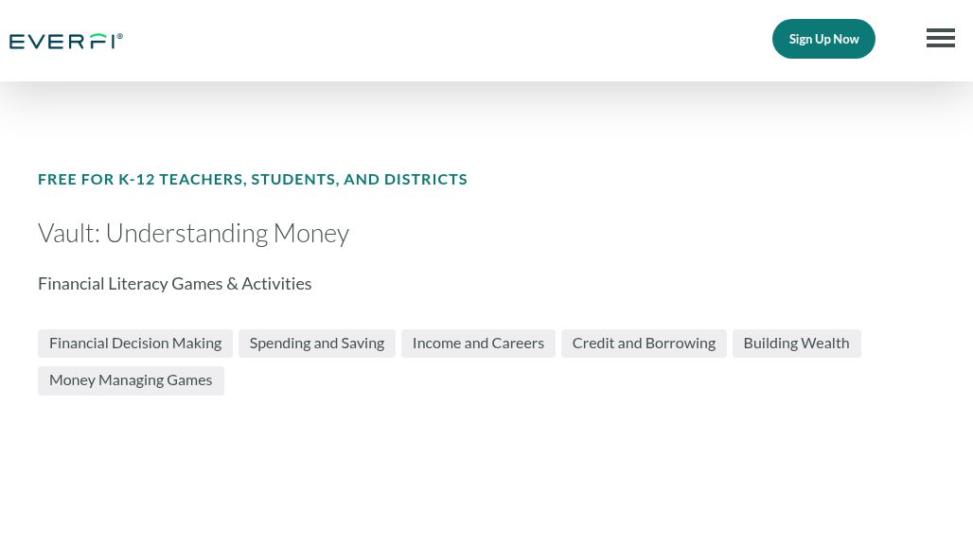Click Activities in the subtitle text
Viewport: 973px width, 547px height.
276,283
